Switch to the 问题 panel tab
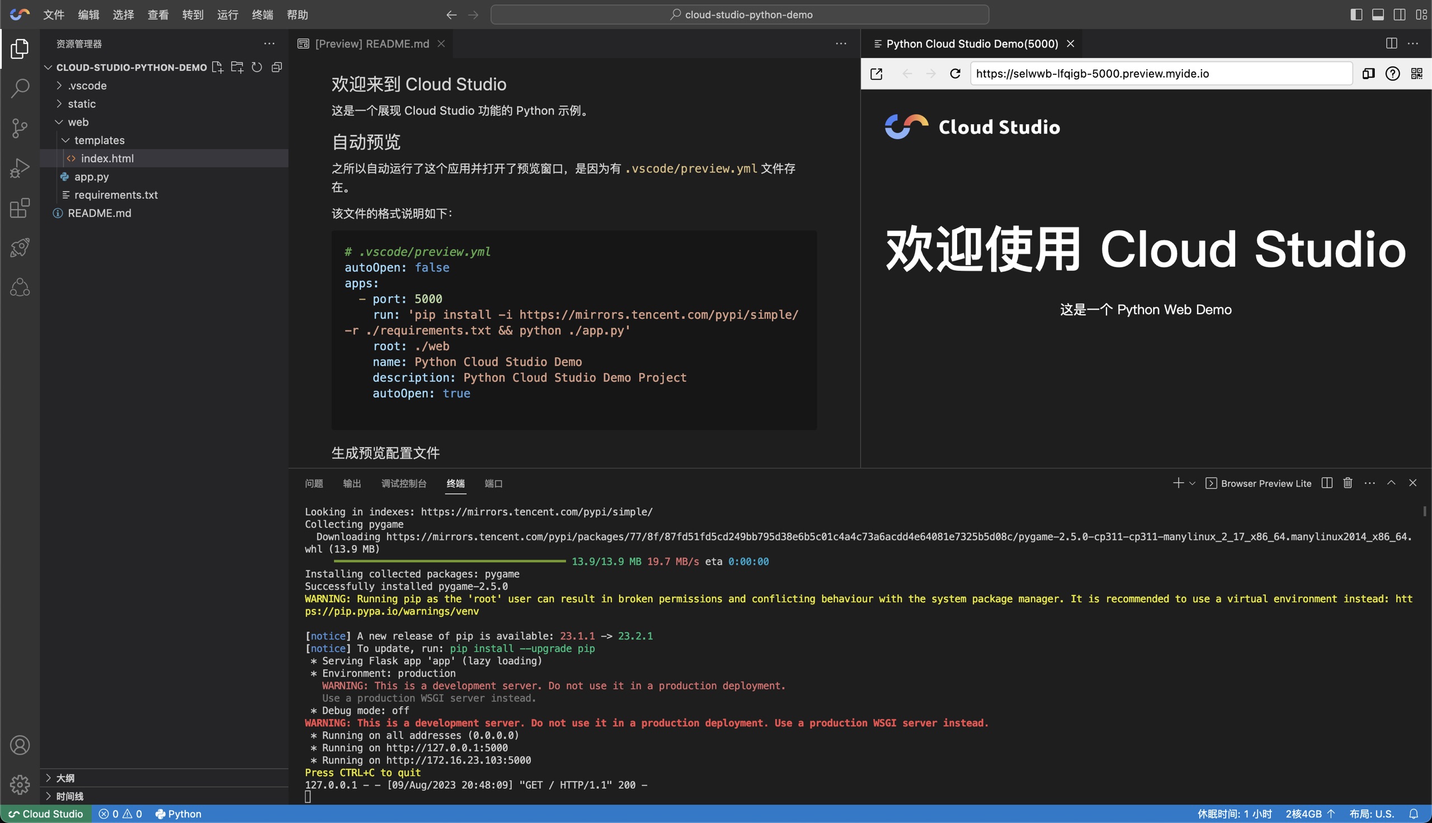This screenshot has width=1432, height=823. [x=314, y=483]
